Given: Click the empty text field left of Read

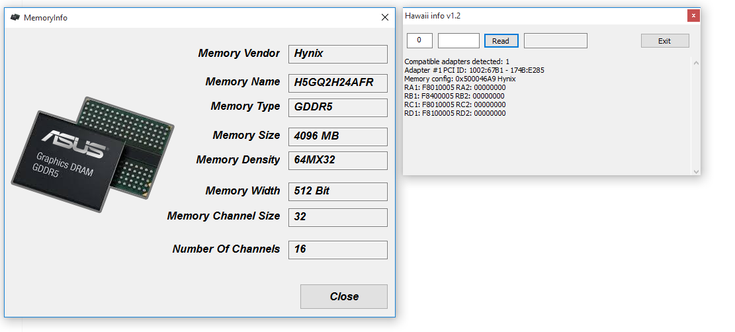Looking at the screenshot, I should [458, 41].
